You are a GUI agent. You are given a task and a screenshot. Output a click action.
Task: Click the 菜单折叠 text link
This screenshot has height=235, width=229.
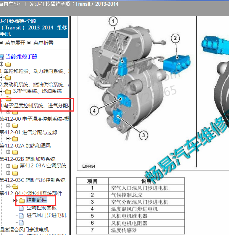coord(44,43)
